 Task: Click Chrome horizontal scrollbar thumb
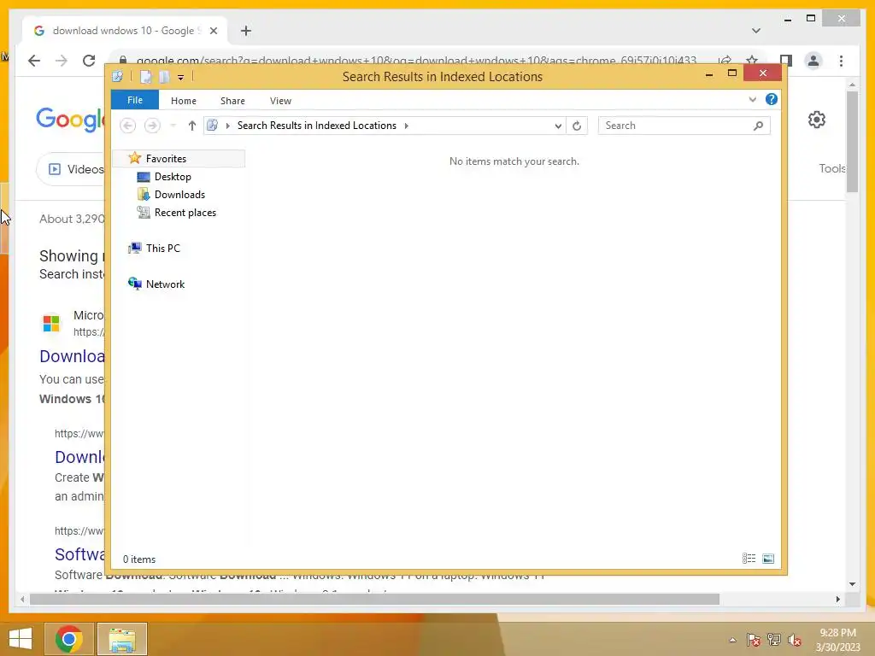pyautogui.click(x=374, y=599)
